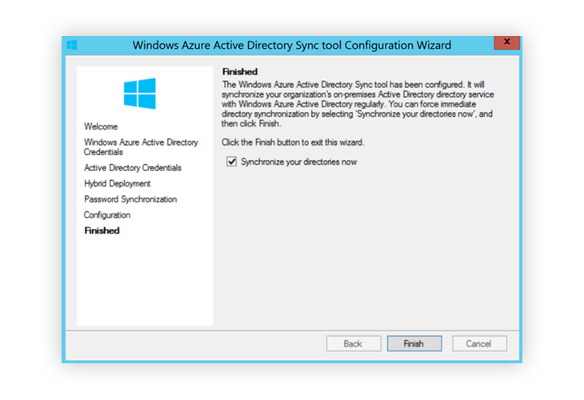This screenshot has width=584, height=400.
Task: Select the Welcome step in sidebar
Action: 101,126
